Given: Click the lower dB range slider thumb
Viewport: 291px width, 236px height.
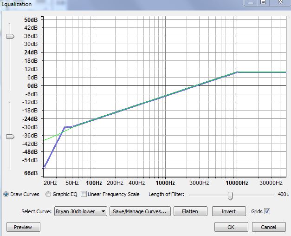Looking at the screenshot, I should (10, 137).
